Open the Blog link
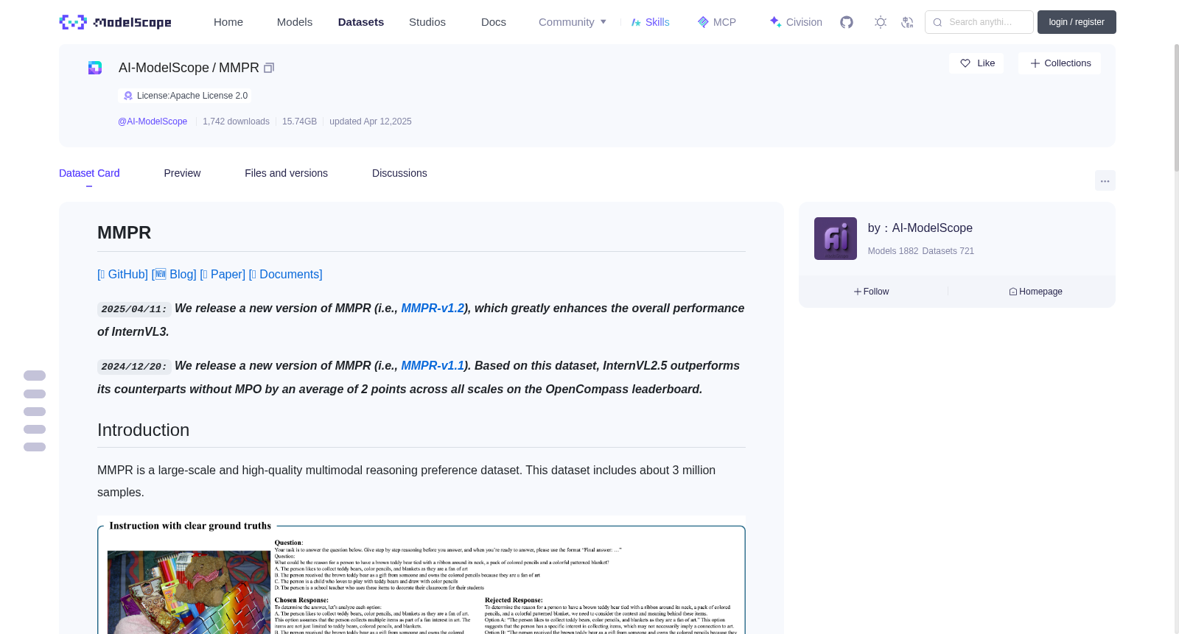The width and height of the screenshot is (1179, 634). click(x=174, y=274)
